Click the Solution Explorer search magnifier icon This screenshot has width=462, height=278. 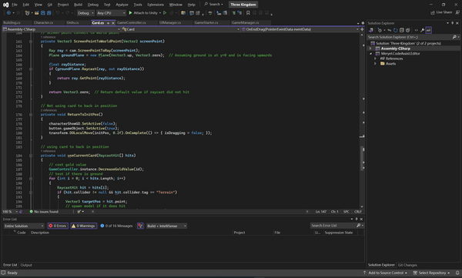454,37
